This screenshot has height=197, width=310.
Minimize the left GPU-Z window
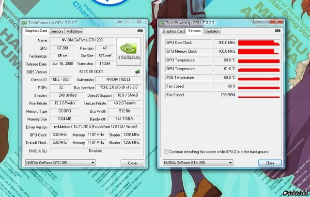[120, 21]
